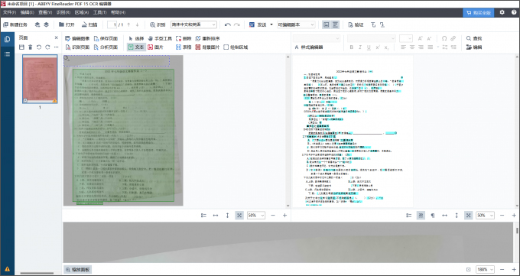Screen dimensions: 520x276
Task: Click the redact 编辑 tool beside search
Action: 474,47
